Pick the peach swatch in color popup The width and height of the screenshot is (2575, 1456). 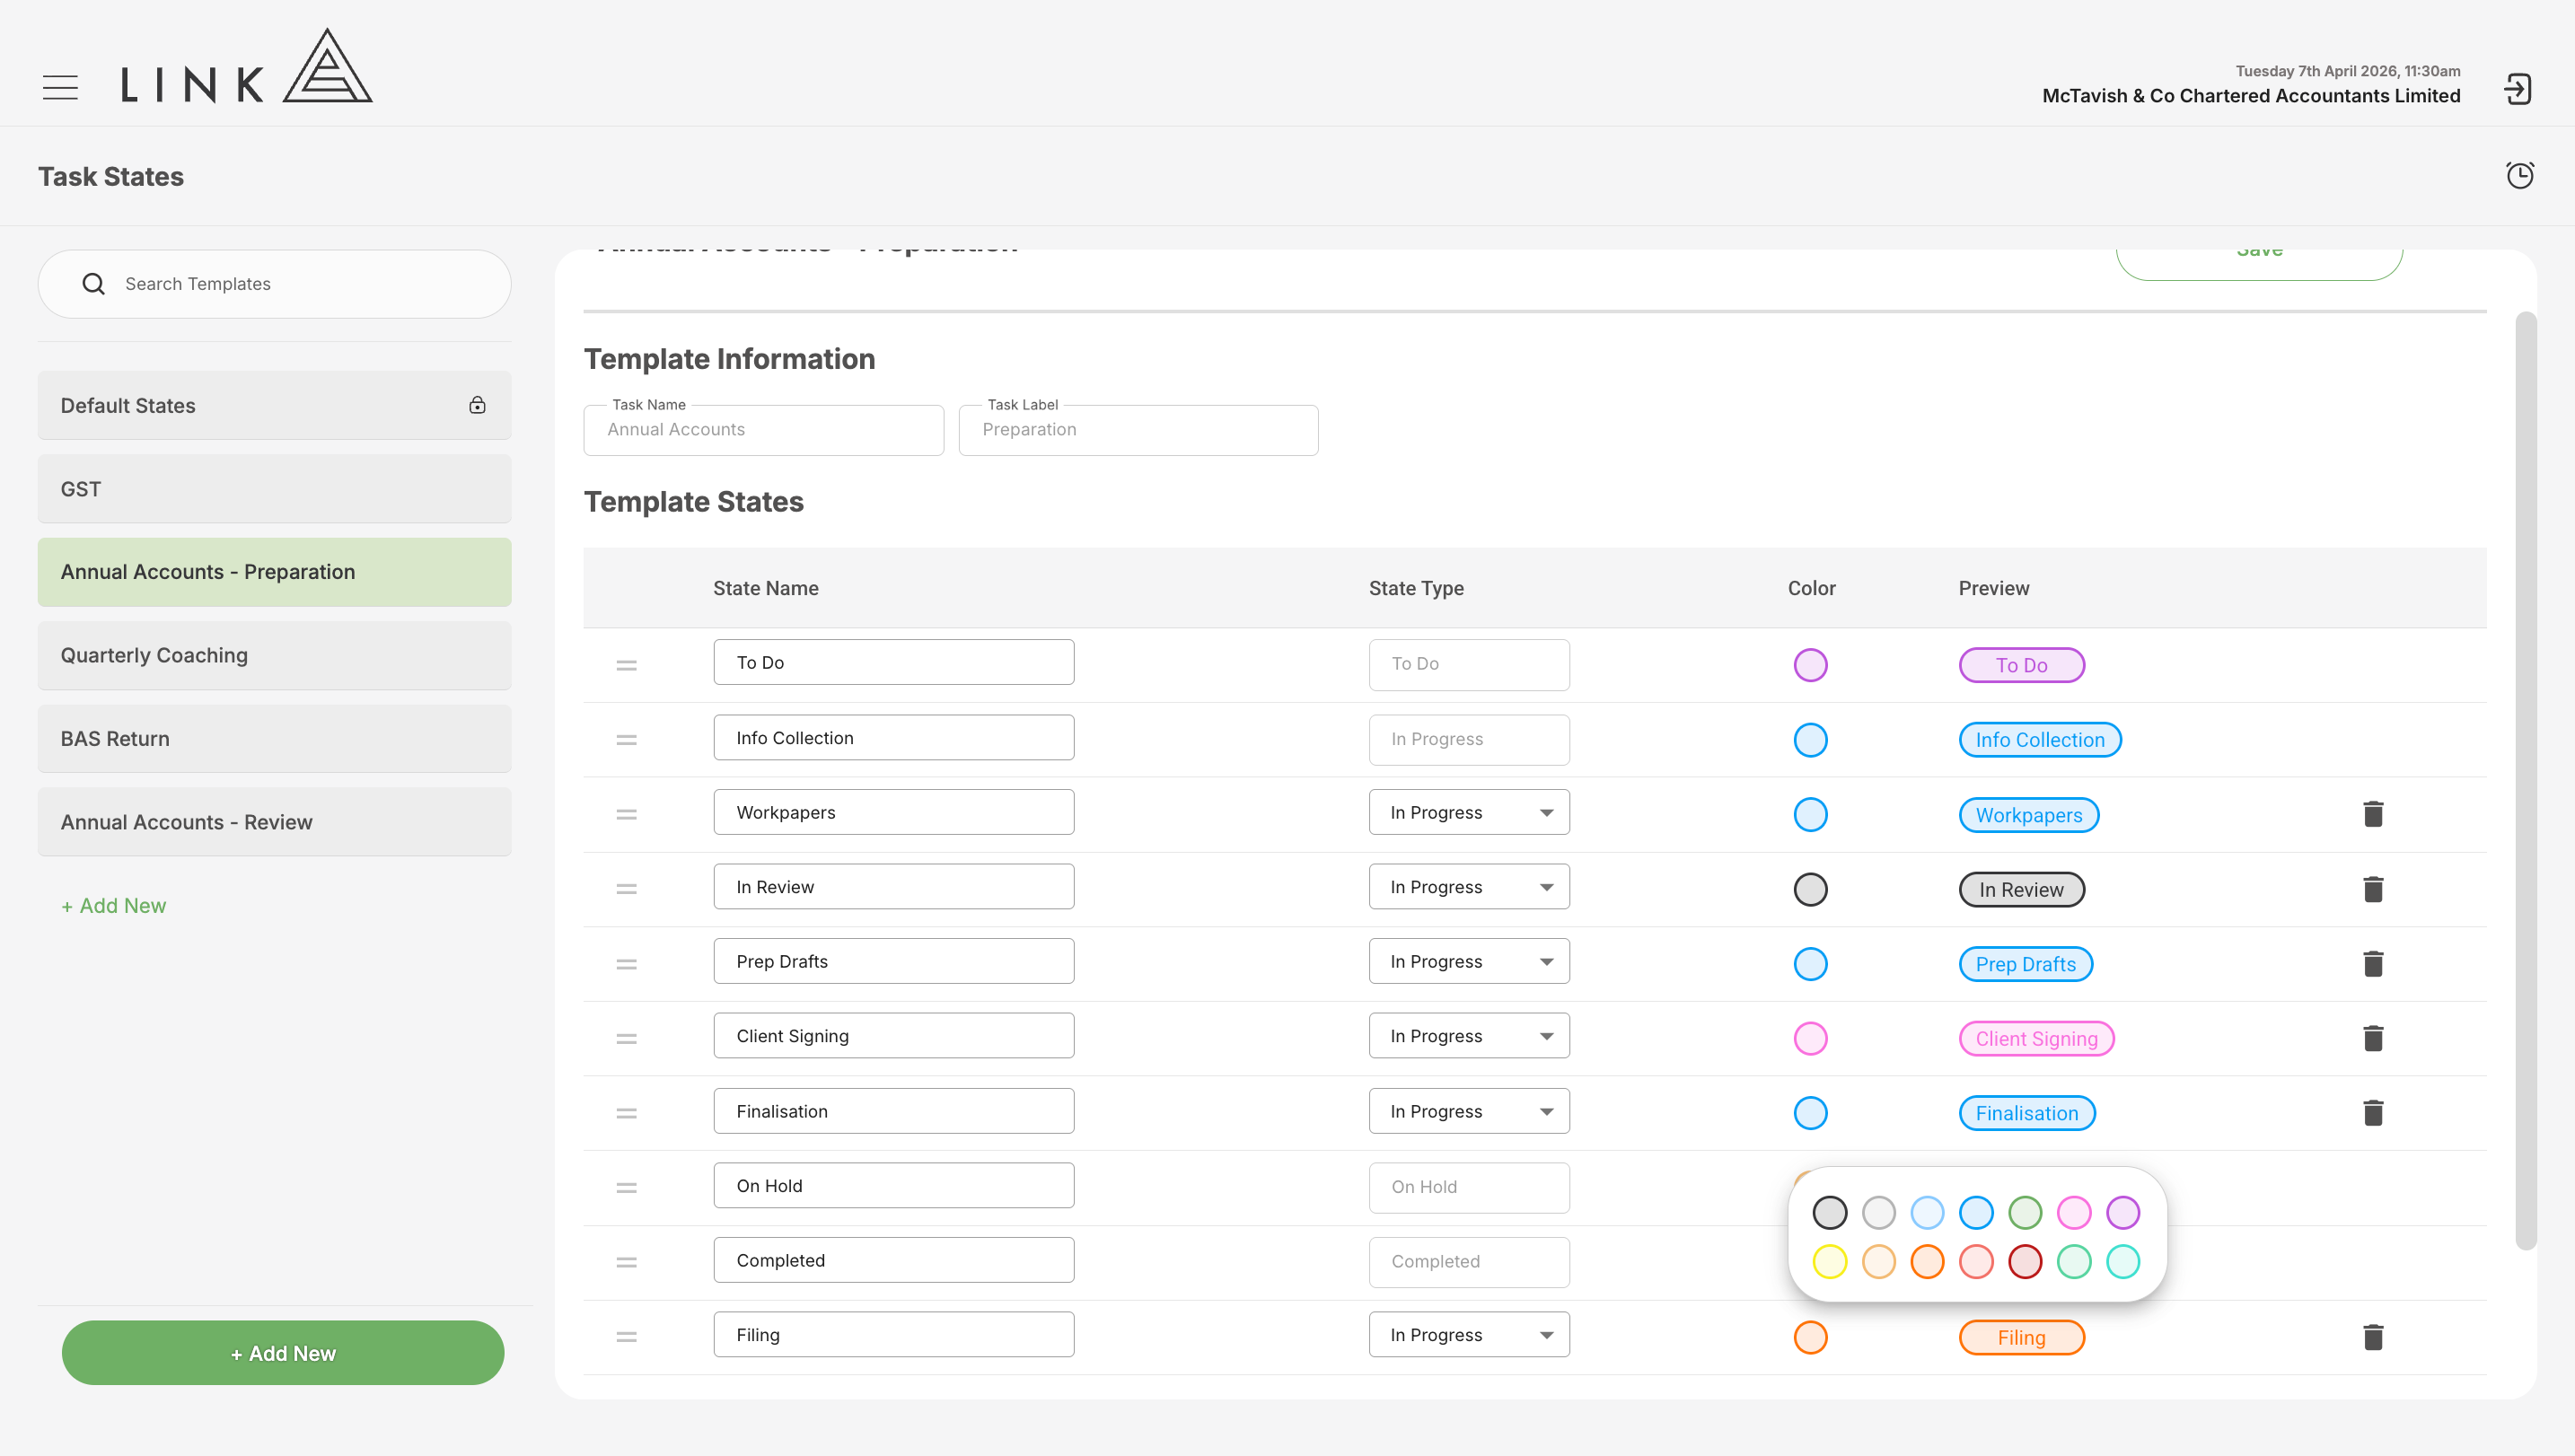pyautogui.click(x=1878, y=1262)
